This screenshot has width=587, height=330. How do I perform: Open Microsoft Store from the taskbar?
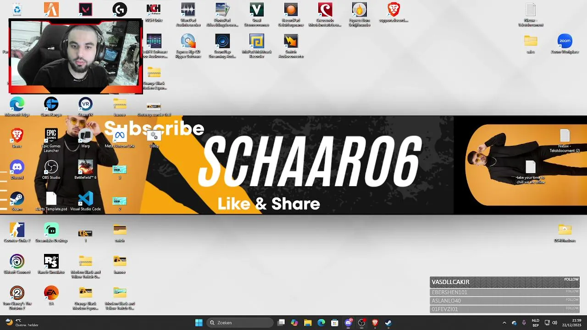click(335, 323)
